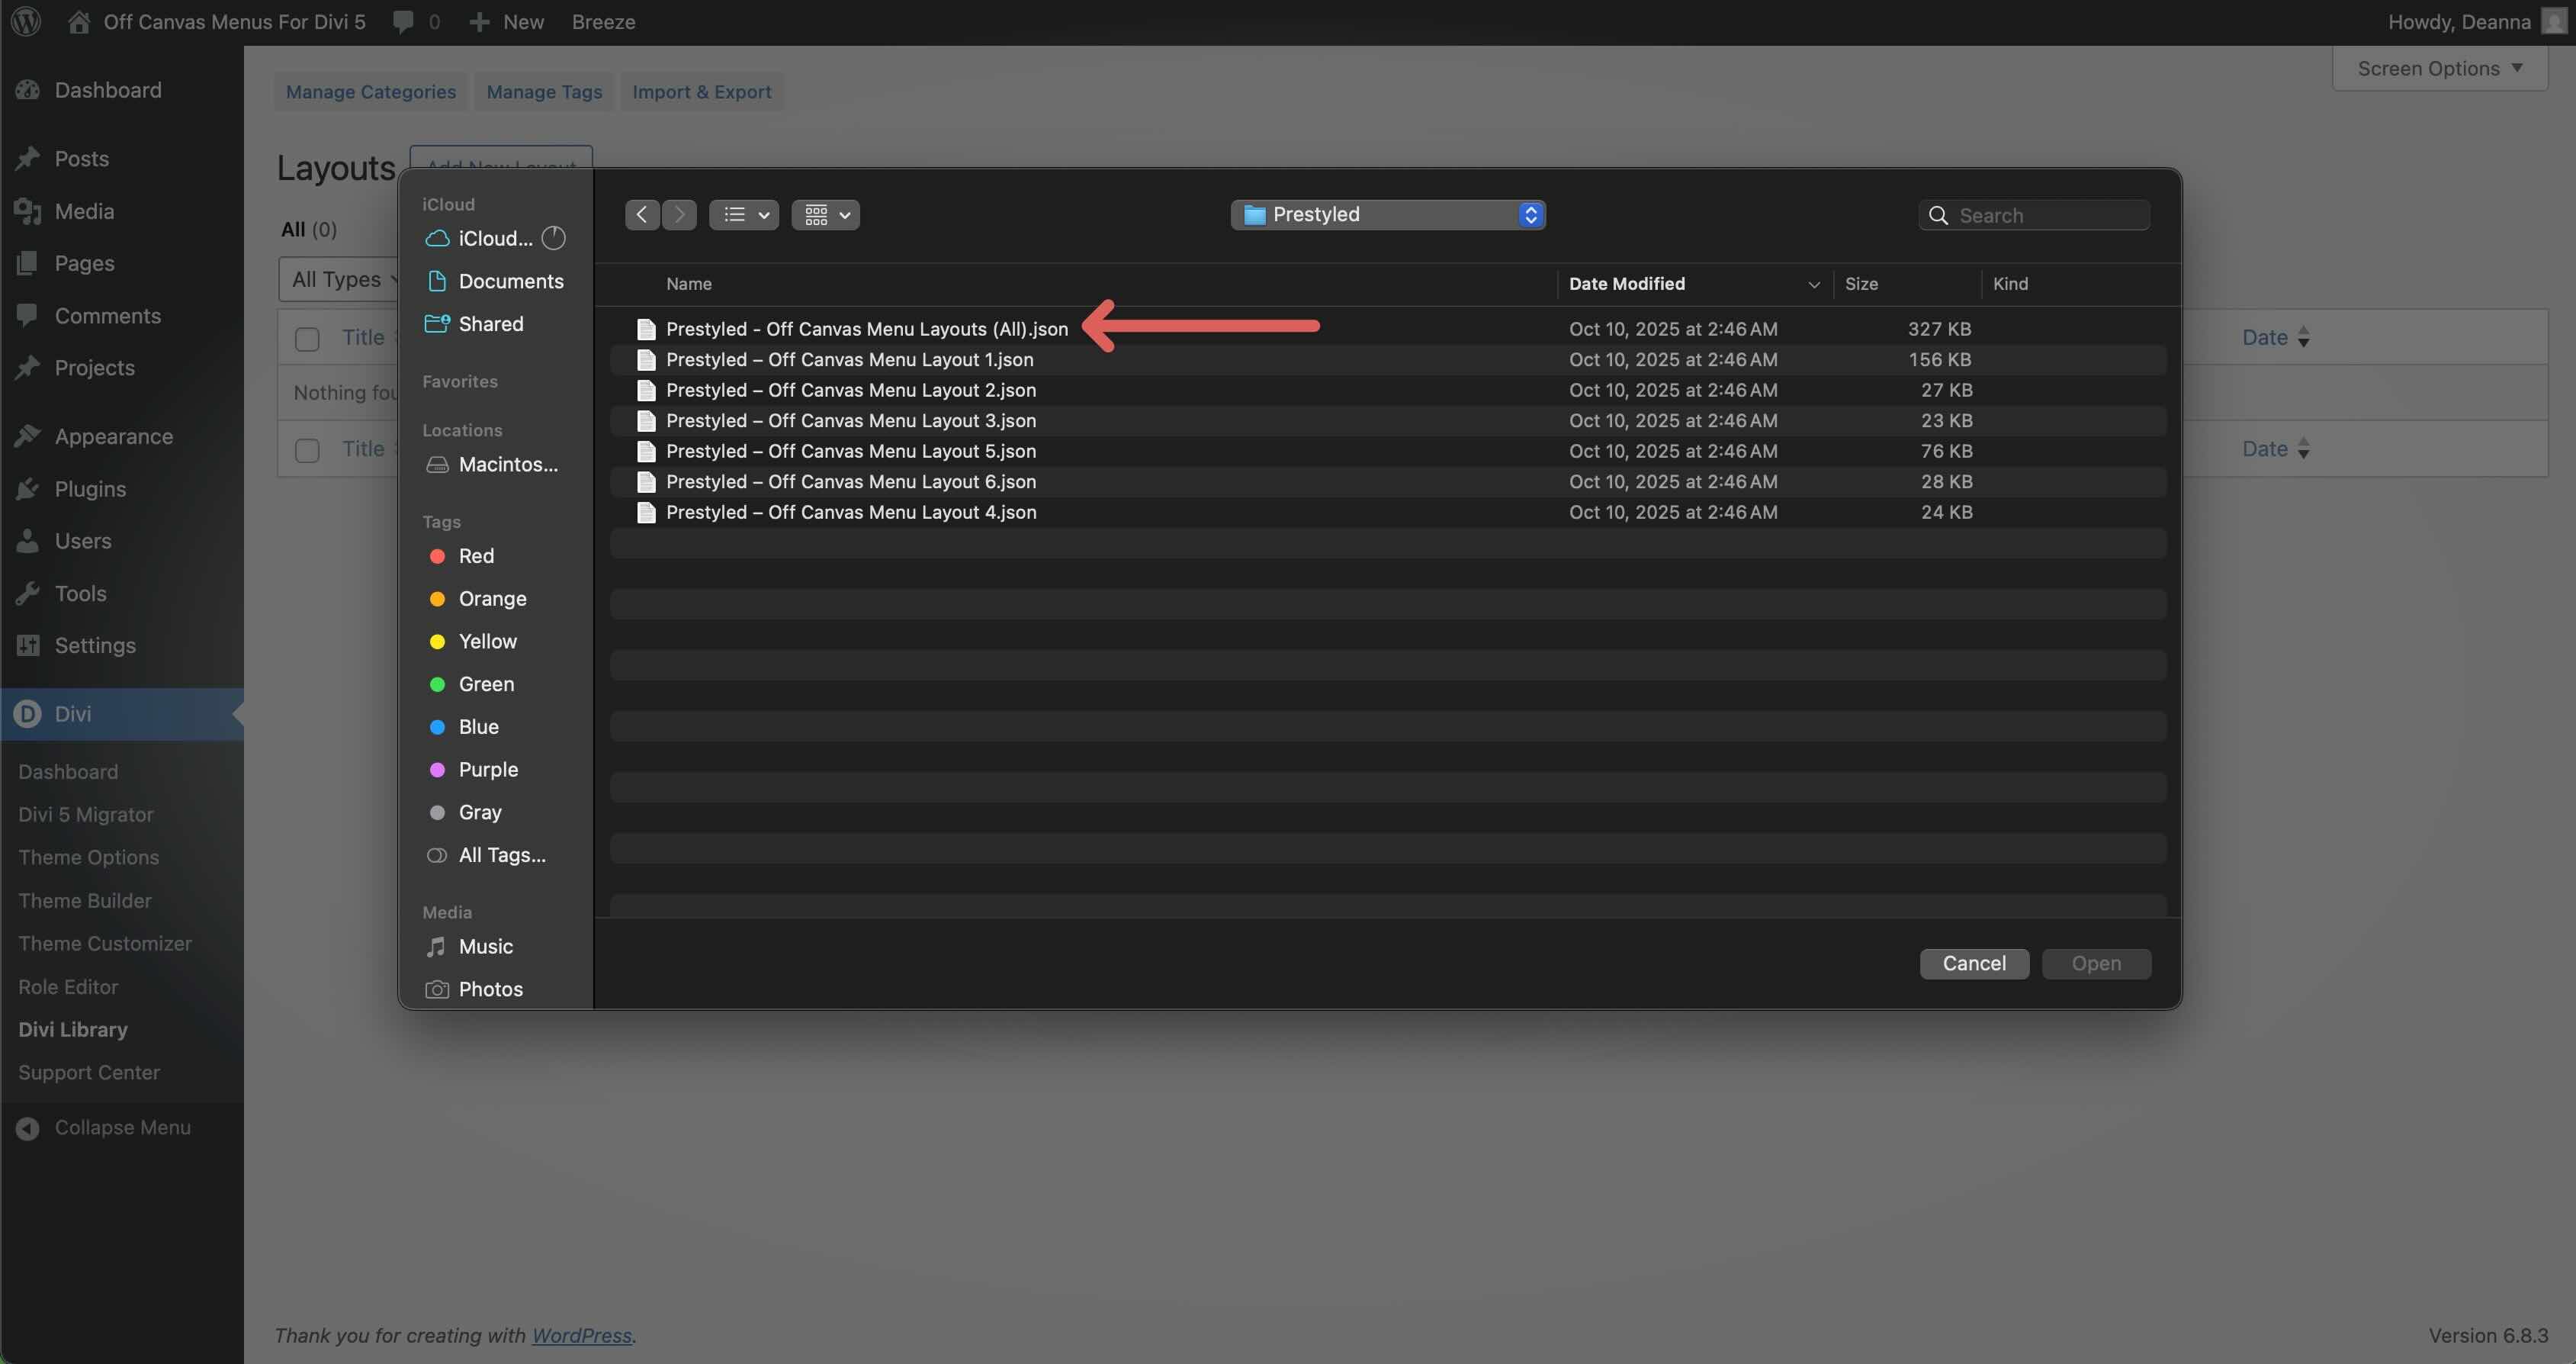2576x1364 pixels.
Task: Select the Off Canvas Menu Layouts (All).json file
Action: pos(866,330)
